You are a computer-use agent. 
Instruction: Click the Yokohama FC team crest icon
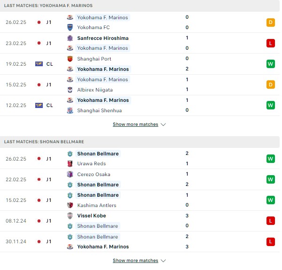click(70, 28)
